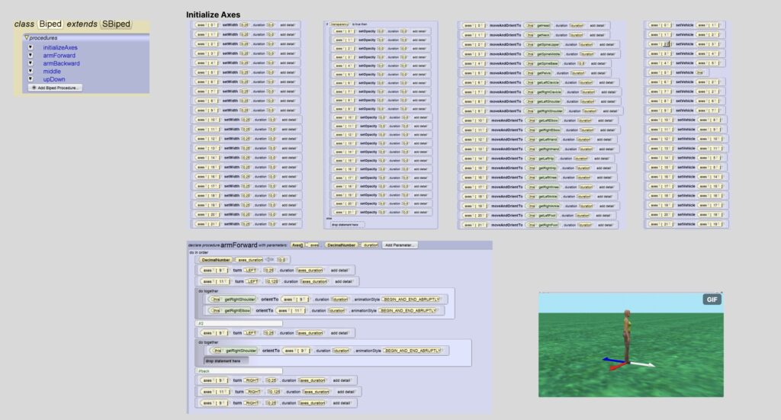Click the //back comment field

click(x=239, y=371)
